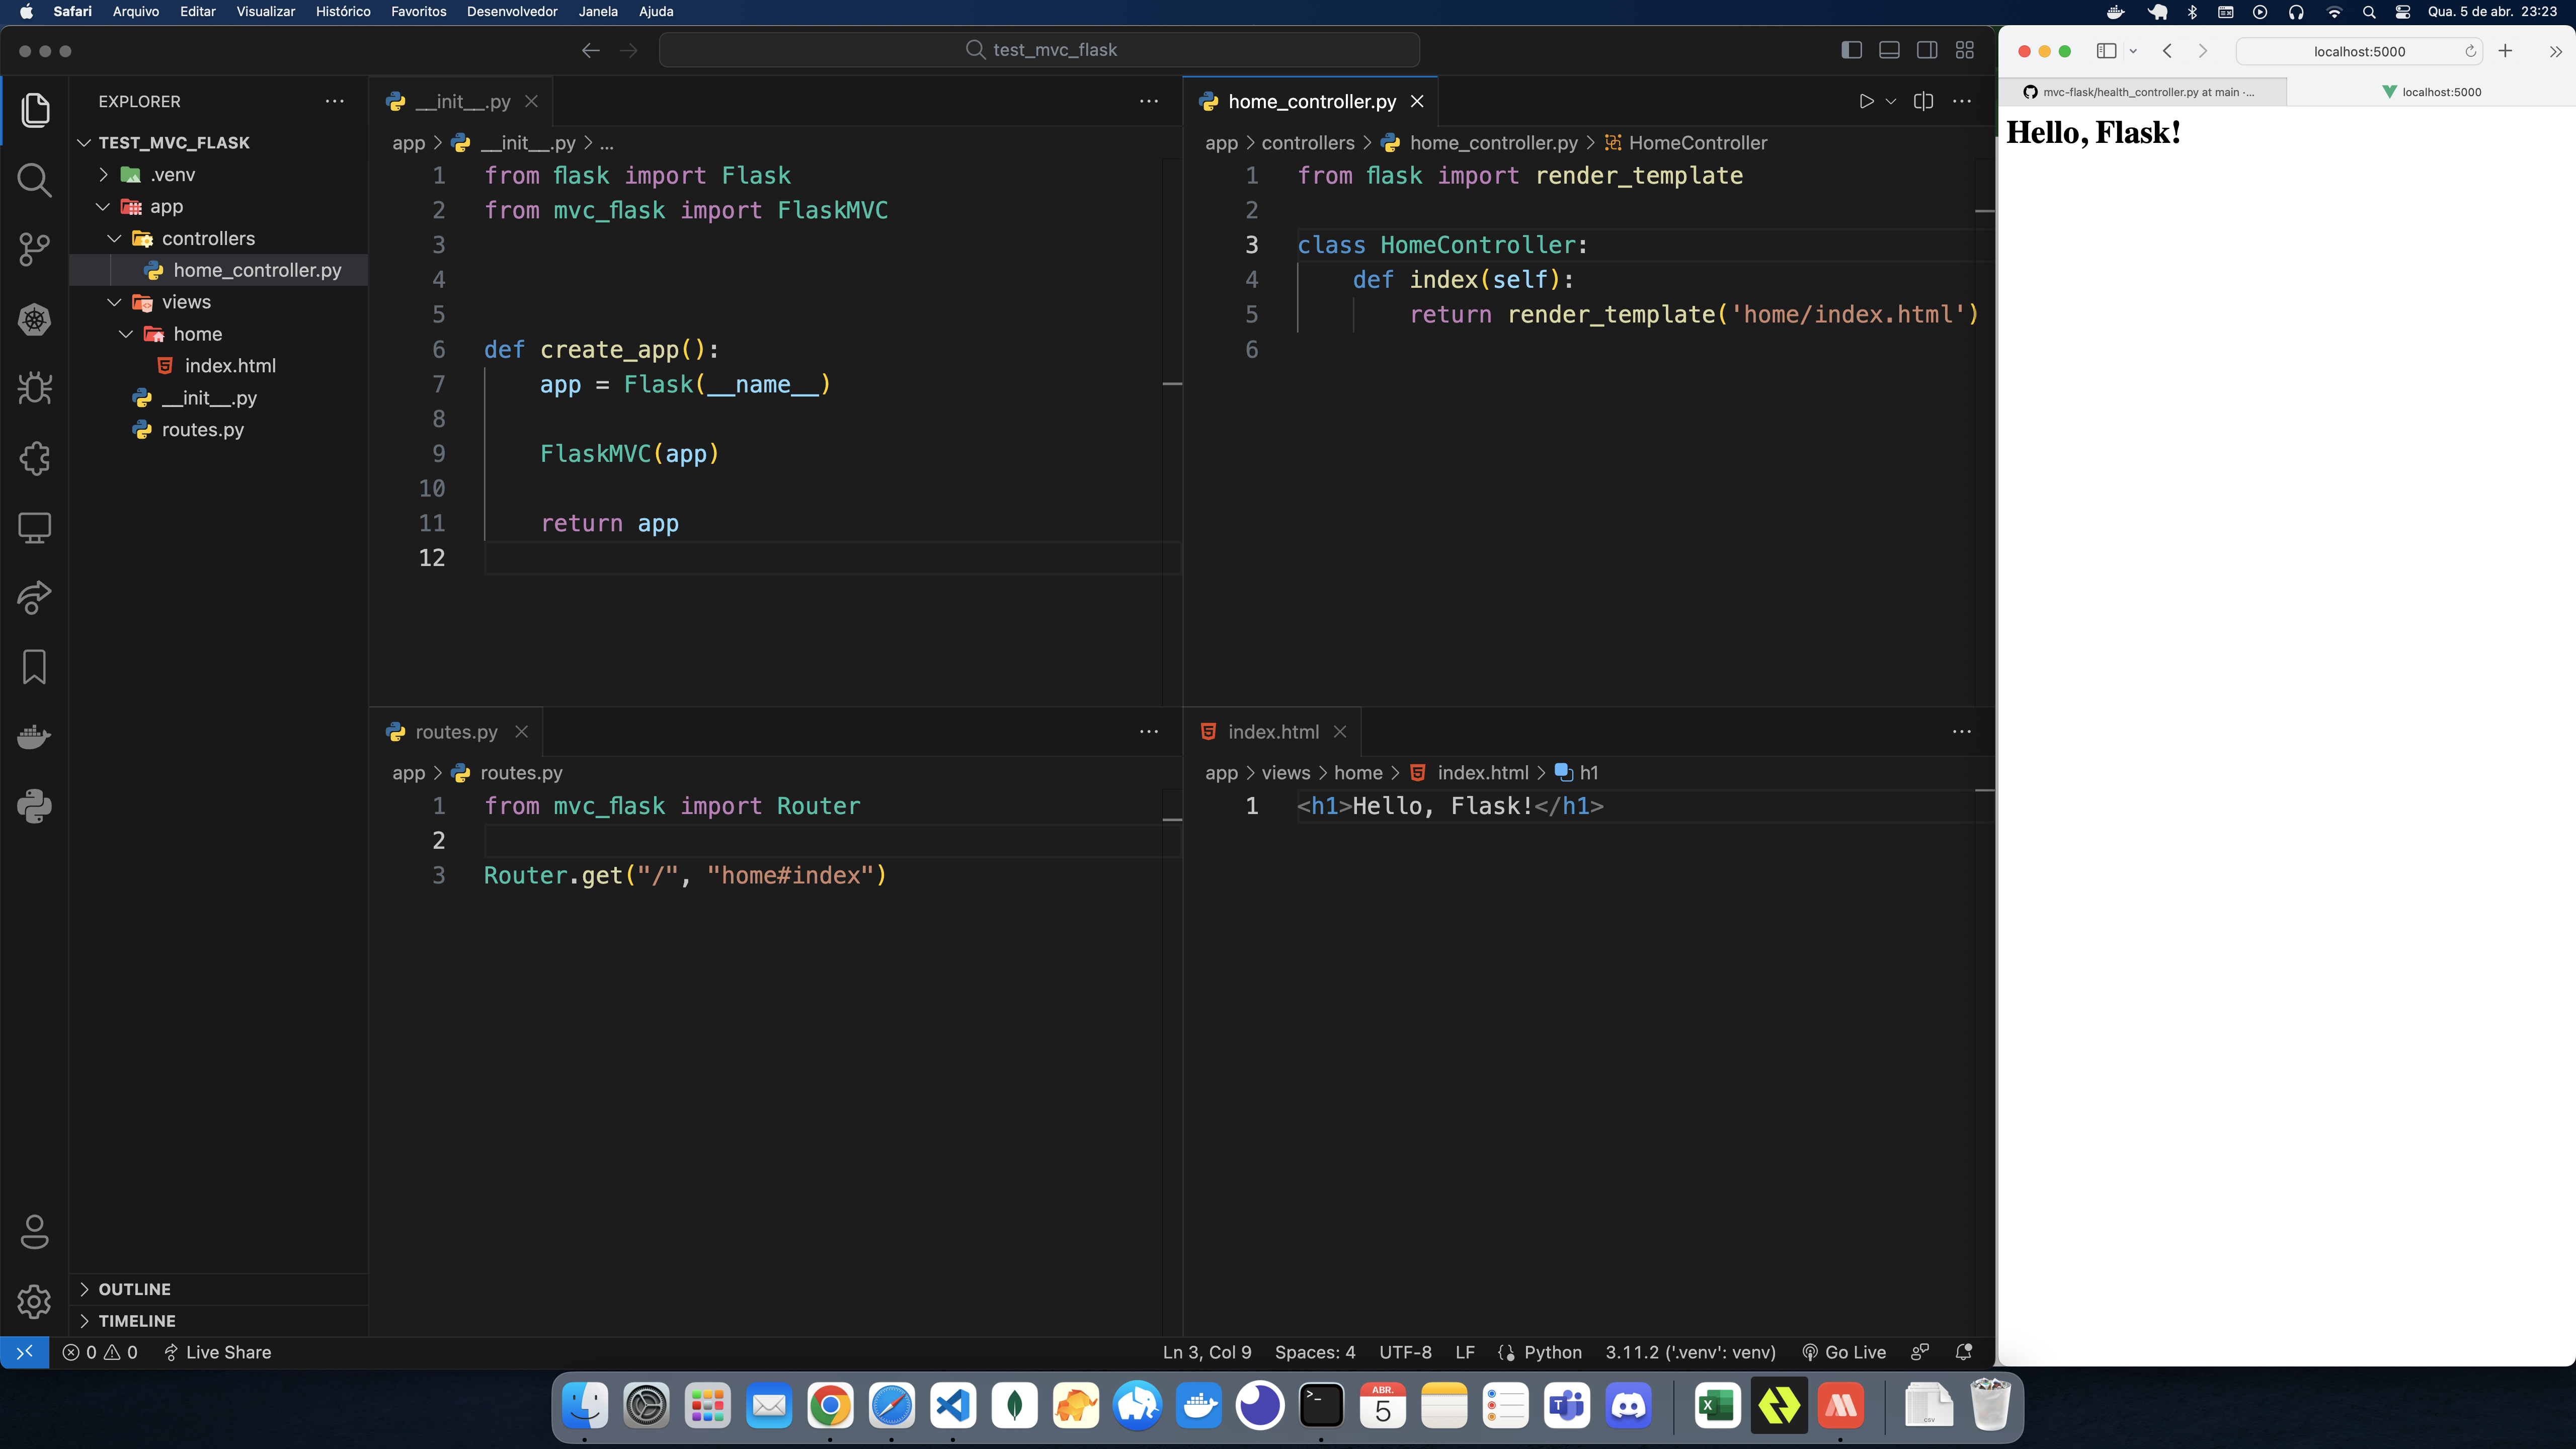Screen dimensions: 2576x1449
Task: Open the Docker icon in the Dock
Action: 1199,1406
